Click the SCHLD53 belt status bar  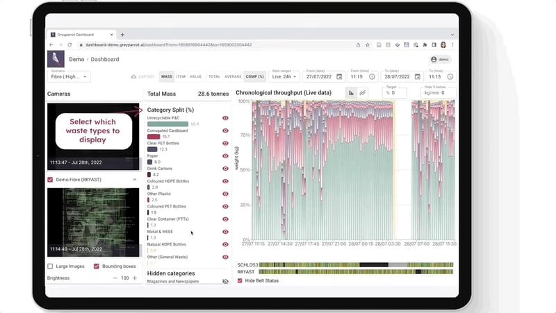[356, 265]
